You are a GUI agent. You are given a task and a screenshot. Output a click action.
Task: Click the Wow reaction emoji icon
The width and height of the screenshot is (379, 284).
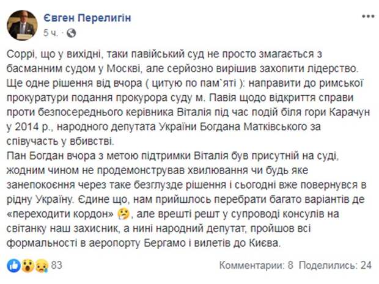click(28, 266)
